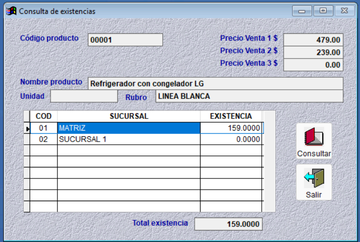Click the EXISTENCIA column header
The image size is (360, 242).
pos(231,116)
